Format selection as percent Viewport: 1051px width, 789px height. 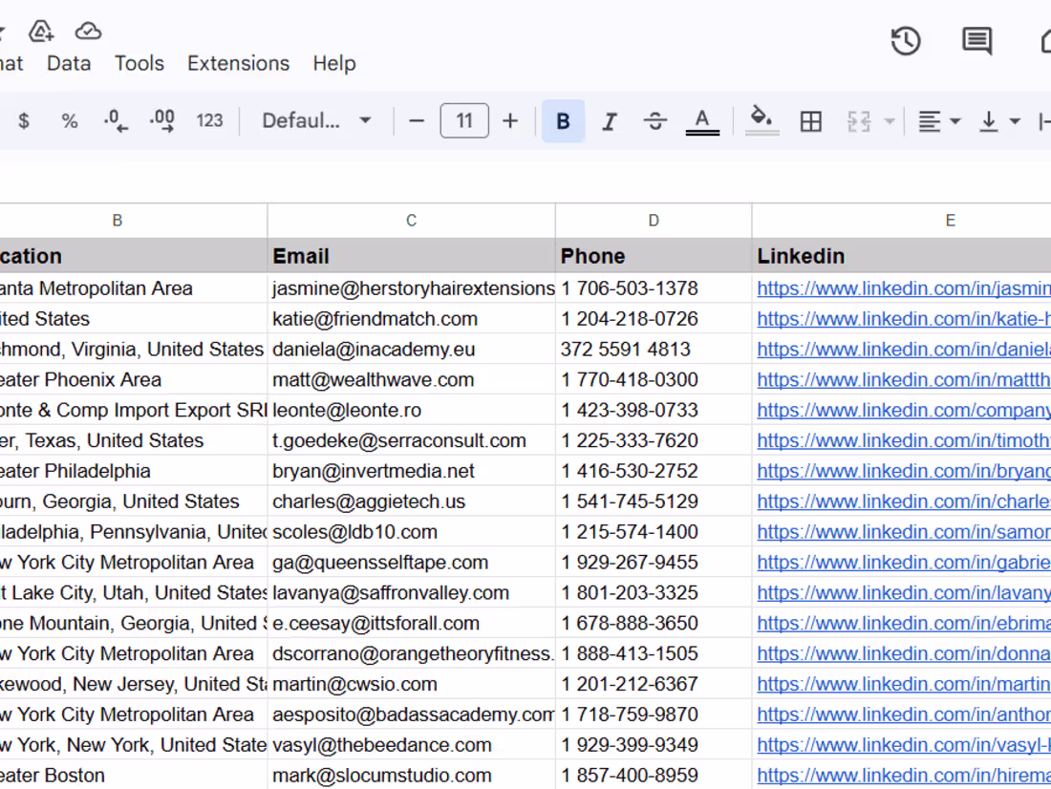coord(69,121)
